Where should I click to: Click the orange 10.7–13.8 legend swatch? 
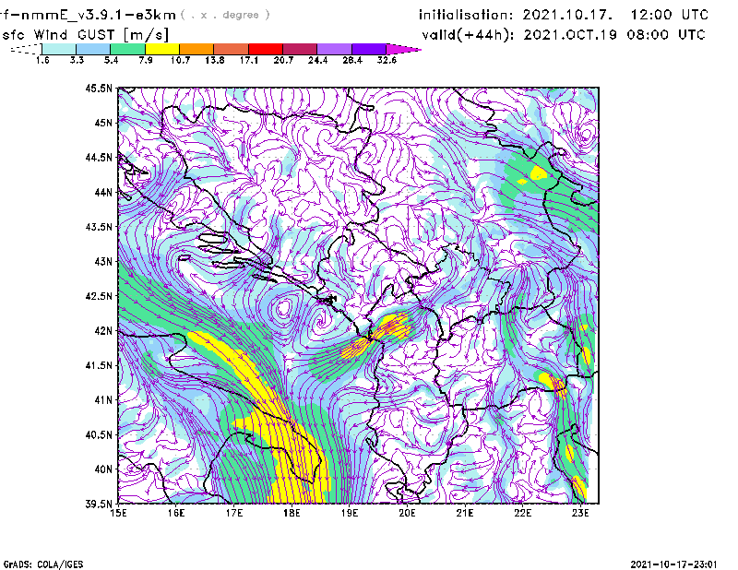pyautogui.click(x=196, y=49)
